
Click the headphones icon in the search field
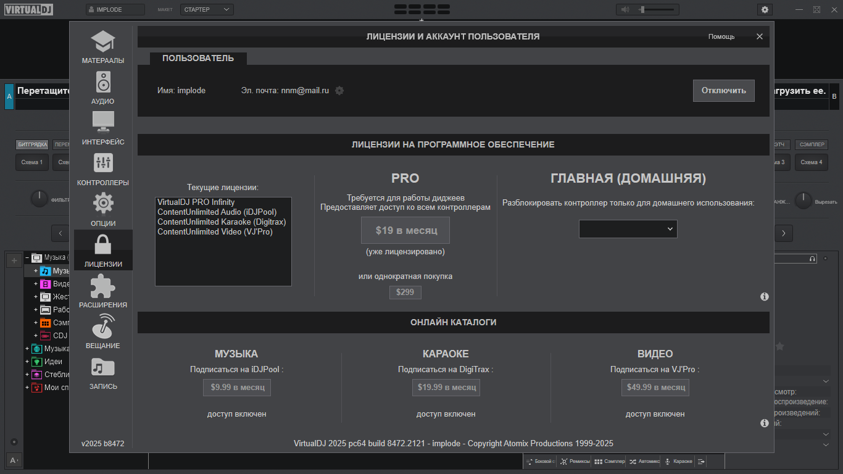coord(813,259)
